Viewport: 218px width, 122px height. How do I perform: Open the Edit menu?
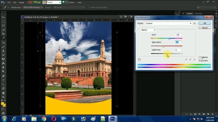[15, 2]
